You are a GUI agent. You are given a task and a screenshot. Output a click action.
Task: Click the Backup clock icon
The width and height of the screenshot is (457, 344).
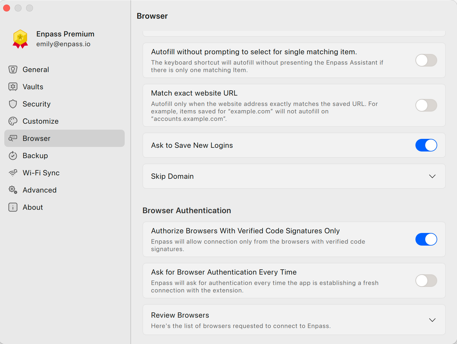click(x=13, y=156)
